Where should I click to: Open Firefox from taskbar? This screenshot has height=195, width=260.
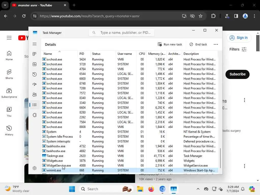click(151, 189)
